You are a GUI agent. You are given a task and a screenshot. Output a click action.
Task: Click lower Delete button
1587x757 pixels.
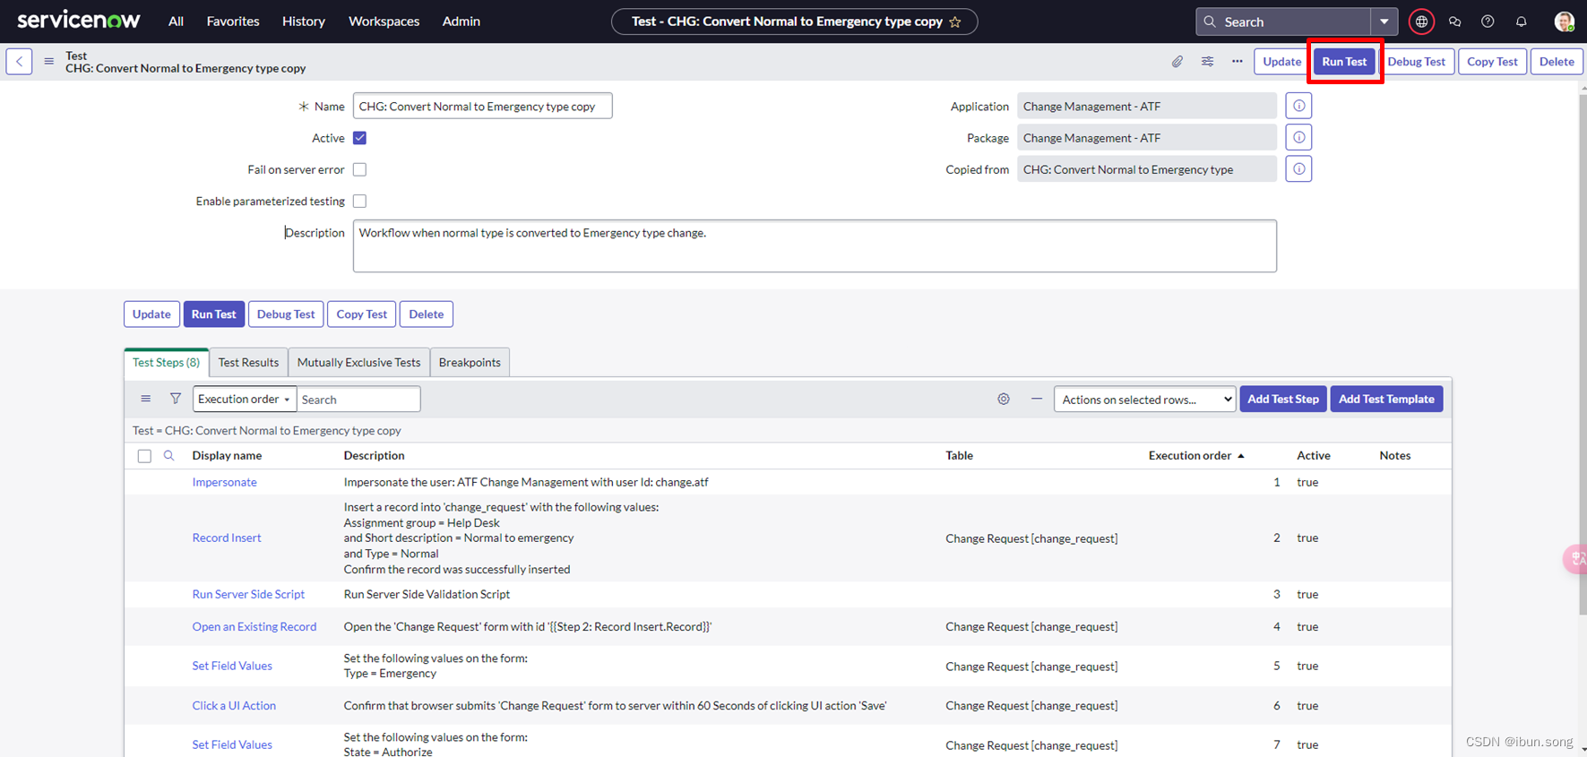tap(427, 314)
